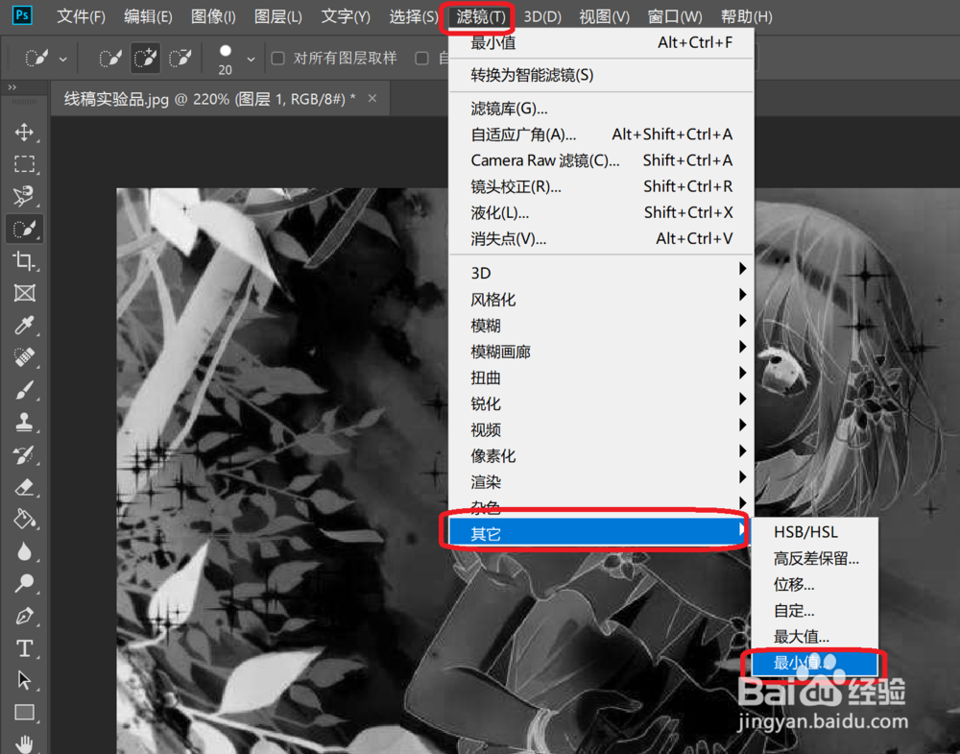Select the Brush tool
960x754 pixels.
click(x=25, y=390)
